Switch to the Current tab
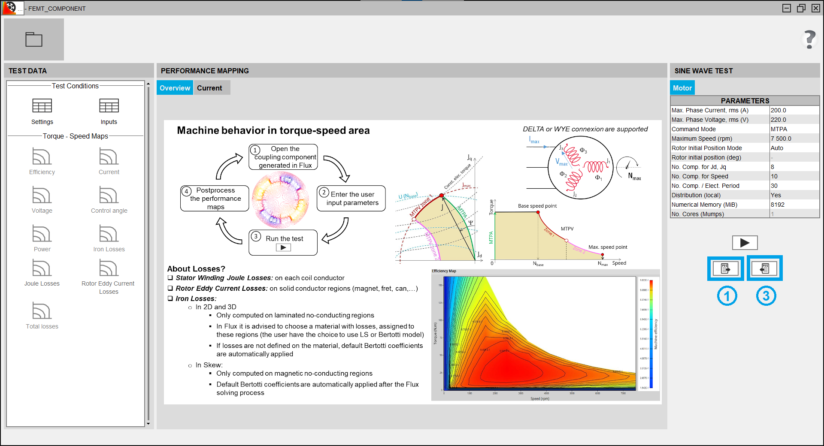 [209, 88]
